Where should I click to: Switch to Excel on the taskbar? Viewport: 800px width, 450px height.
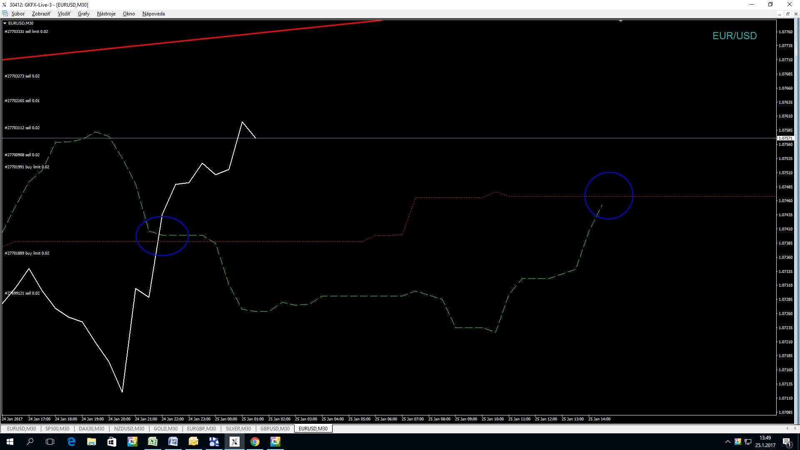coord(153,442)
